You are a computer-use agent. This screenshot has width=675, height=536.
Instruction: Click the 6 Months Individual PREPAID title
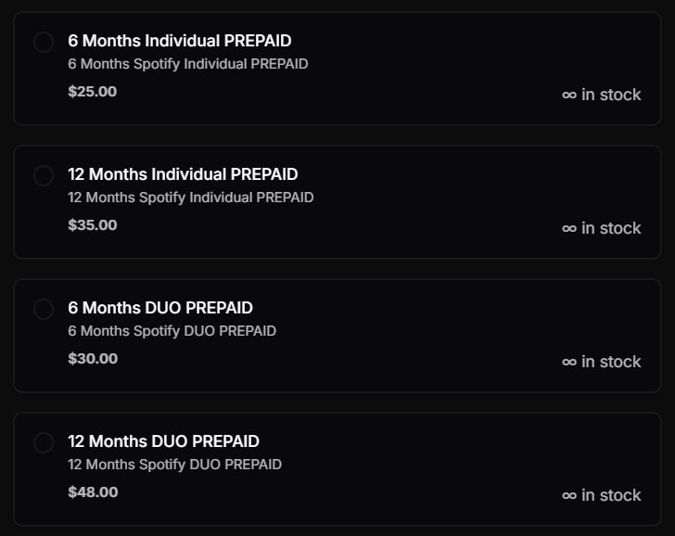pyautogui.click(x=179, y=41)
